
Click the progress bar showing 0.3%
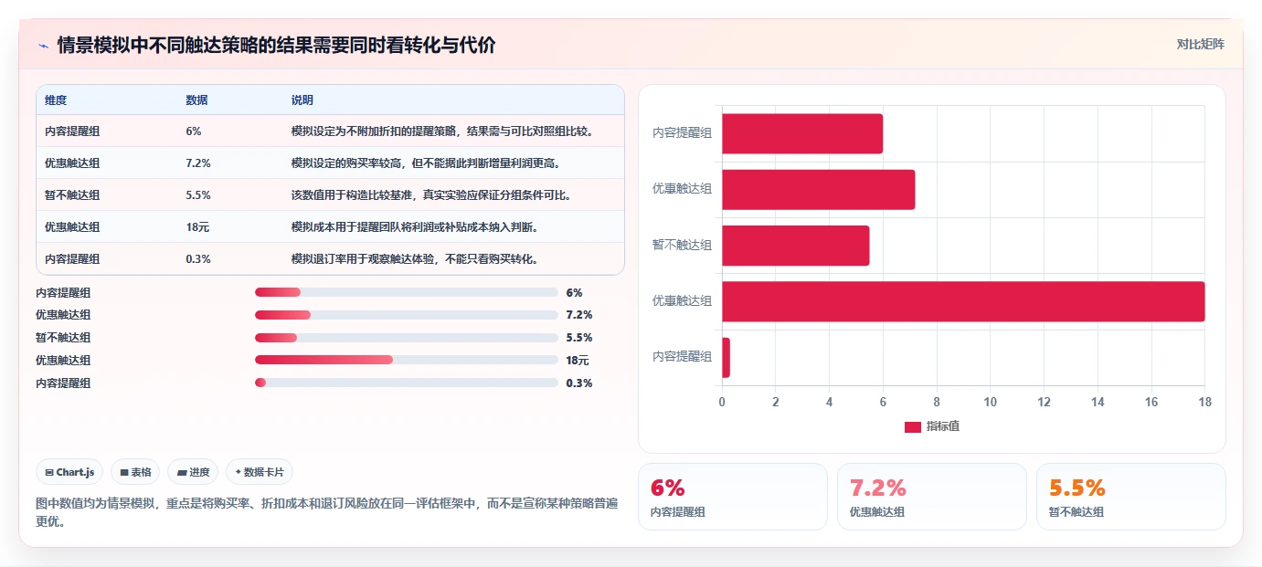pyautogui.click(x=407, y=383)
